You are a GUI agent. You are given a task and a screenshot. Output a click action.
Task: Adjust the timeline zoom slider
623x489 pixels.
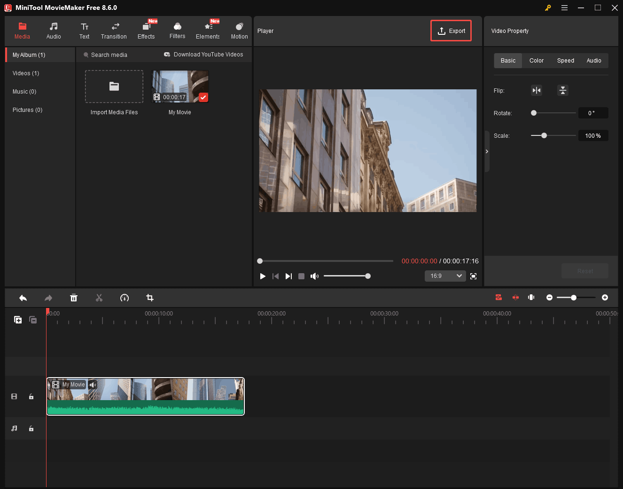tap(576, 298)
